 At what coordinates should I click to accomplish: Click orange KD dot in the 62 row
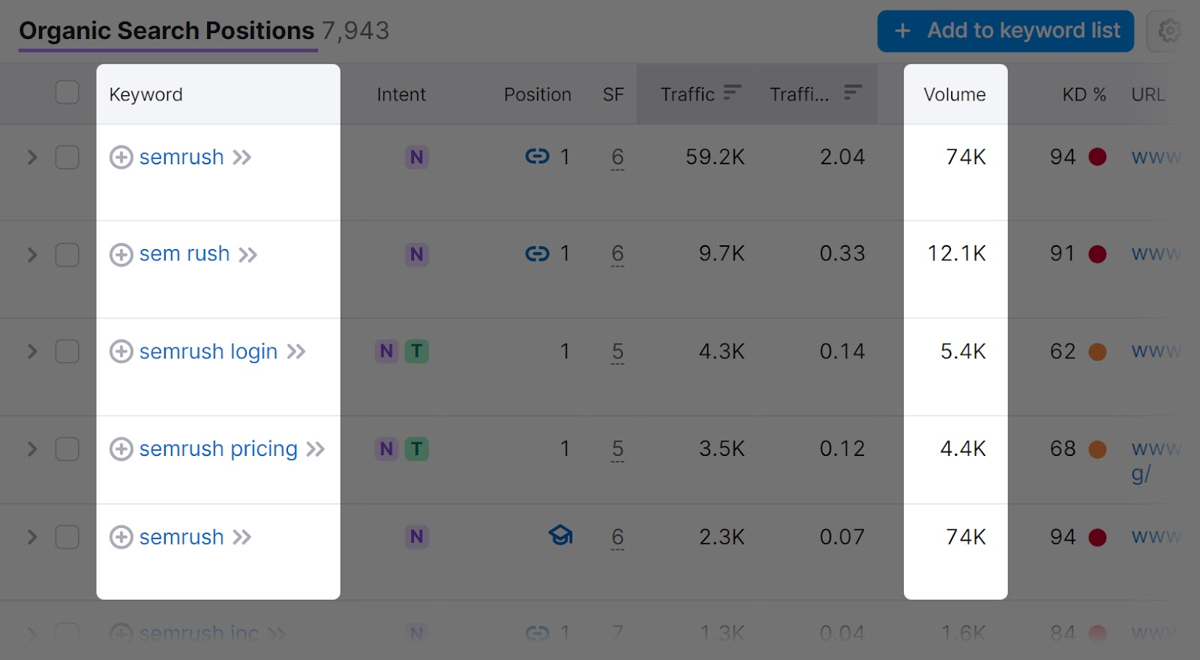pos(1098,352)
